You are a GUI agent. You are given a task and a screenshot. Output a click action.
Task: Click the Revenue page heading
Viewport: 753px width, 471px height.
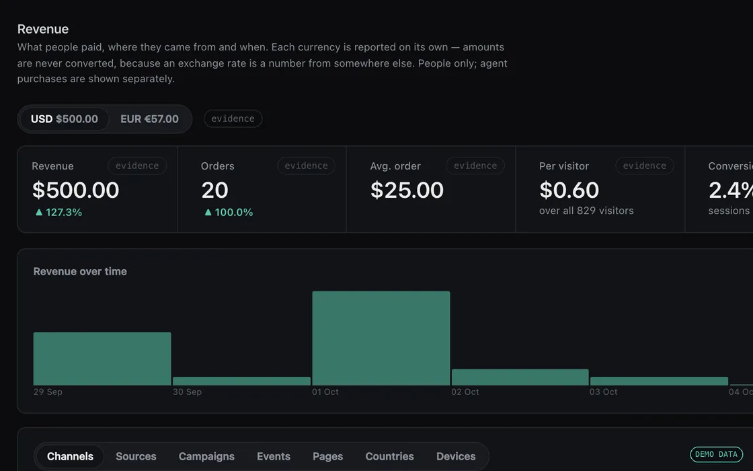pyautogui.click(x=43, y=29)
